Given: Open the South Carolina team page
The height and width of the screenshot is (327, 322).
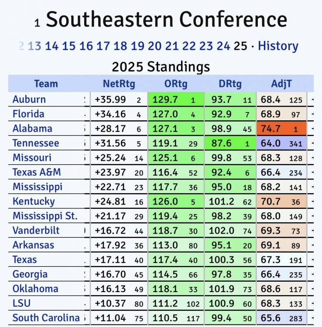Looking at the screenshot, I should 46,318.
